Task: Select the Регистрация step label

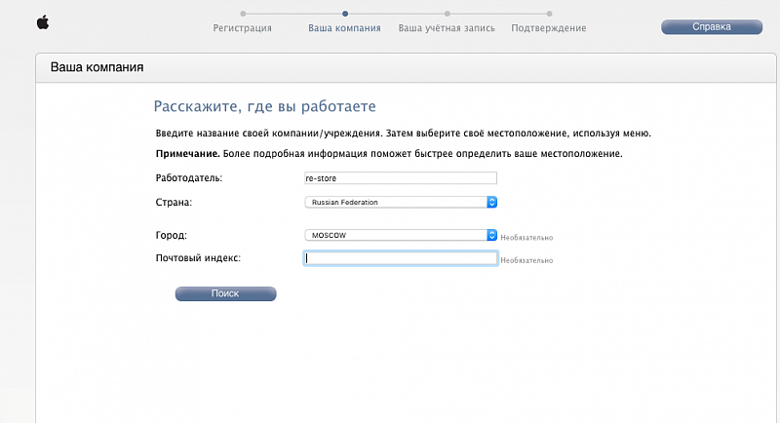Action: (243, 28)
